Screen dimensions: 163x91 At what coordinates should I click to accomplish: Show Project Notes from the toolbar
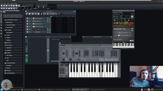(x=14, y=8)
